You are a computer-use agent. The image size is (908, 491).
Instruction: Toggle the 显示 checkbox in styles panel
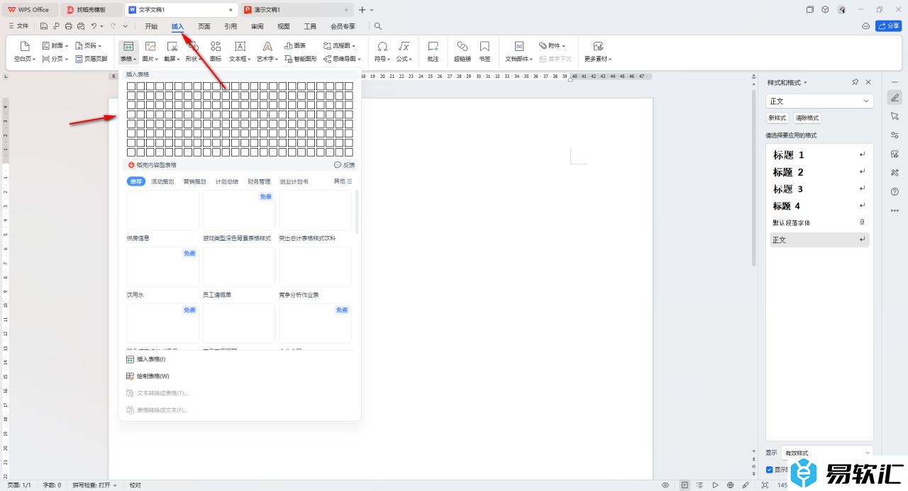(770, 470)
